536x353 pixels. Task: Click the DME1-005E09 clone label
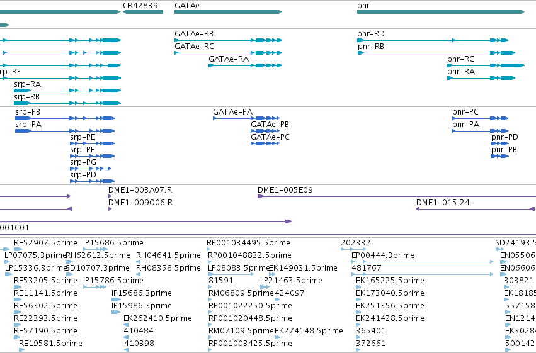(x=285, y=190)
